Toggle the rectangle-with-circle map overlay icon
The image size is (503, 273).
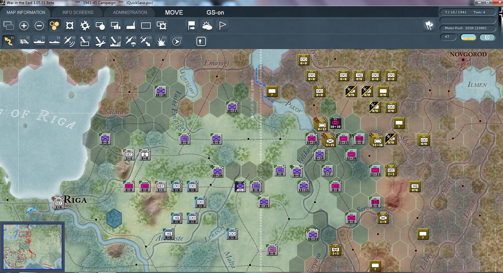[x=100, y=25]
